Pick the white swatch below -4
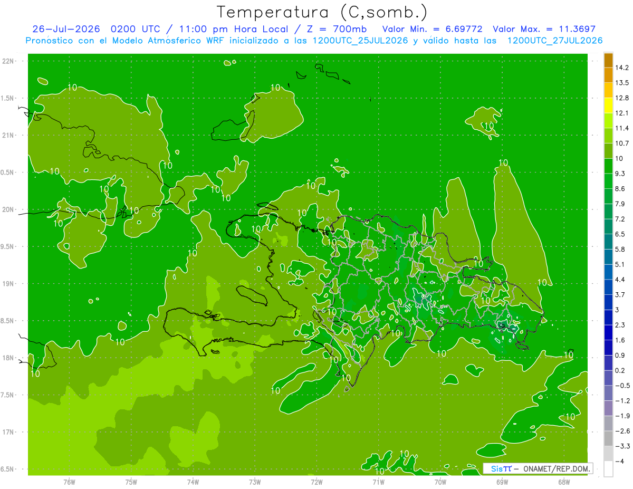This screenshot has width=633, height=489. pos(608,468)
